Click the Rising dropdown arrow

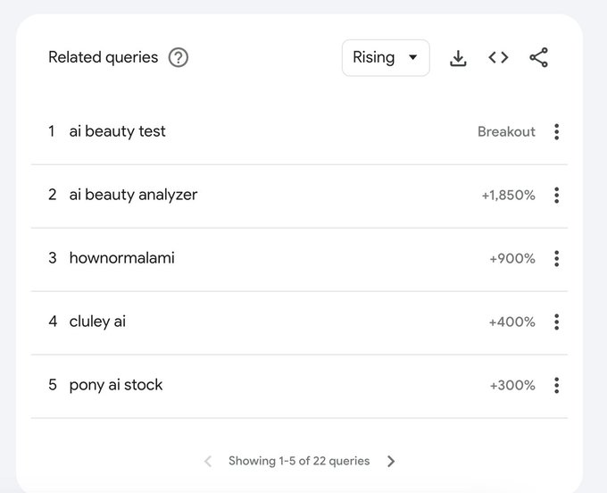(413, 58)
